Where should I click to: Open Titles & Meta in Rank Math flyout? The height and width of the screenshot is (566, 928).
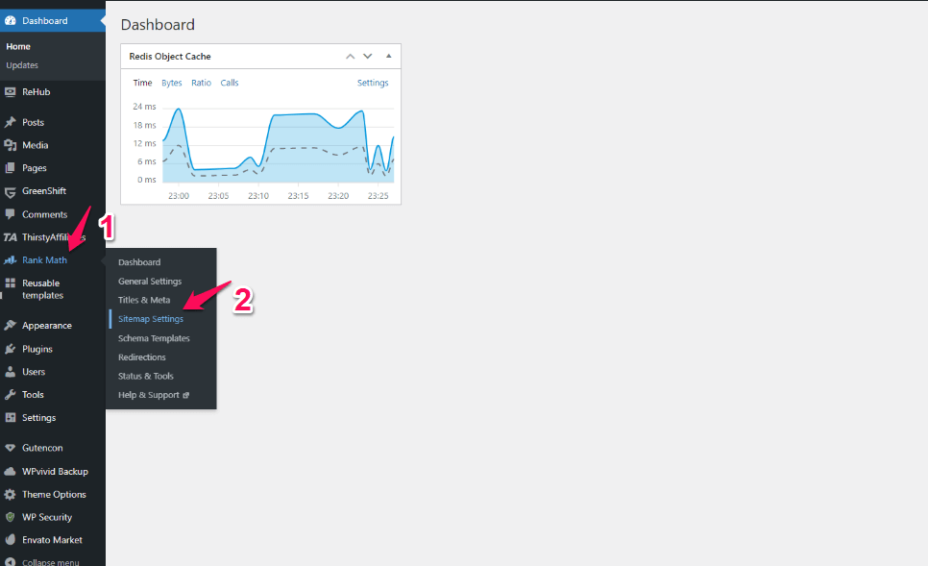click(x=144, y=300)
